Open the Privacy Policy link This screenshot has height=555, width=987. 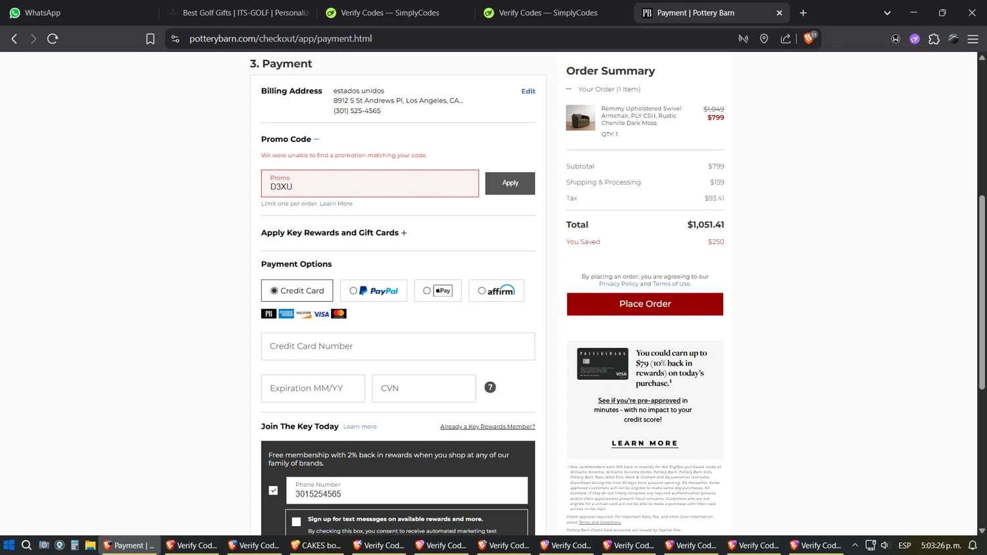[x=619, y=284]
